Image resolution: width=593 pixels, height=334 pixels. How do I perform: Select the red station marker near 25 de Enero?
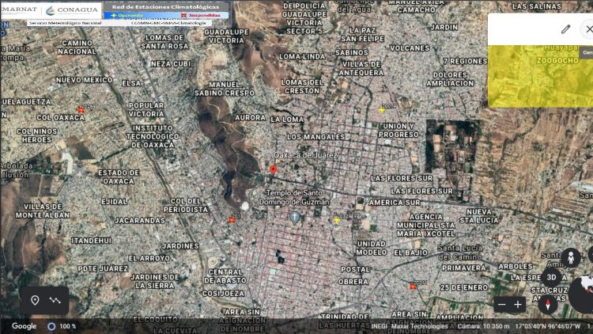click(x=413, y=287)
